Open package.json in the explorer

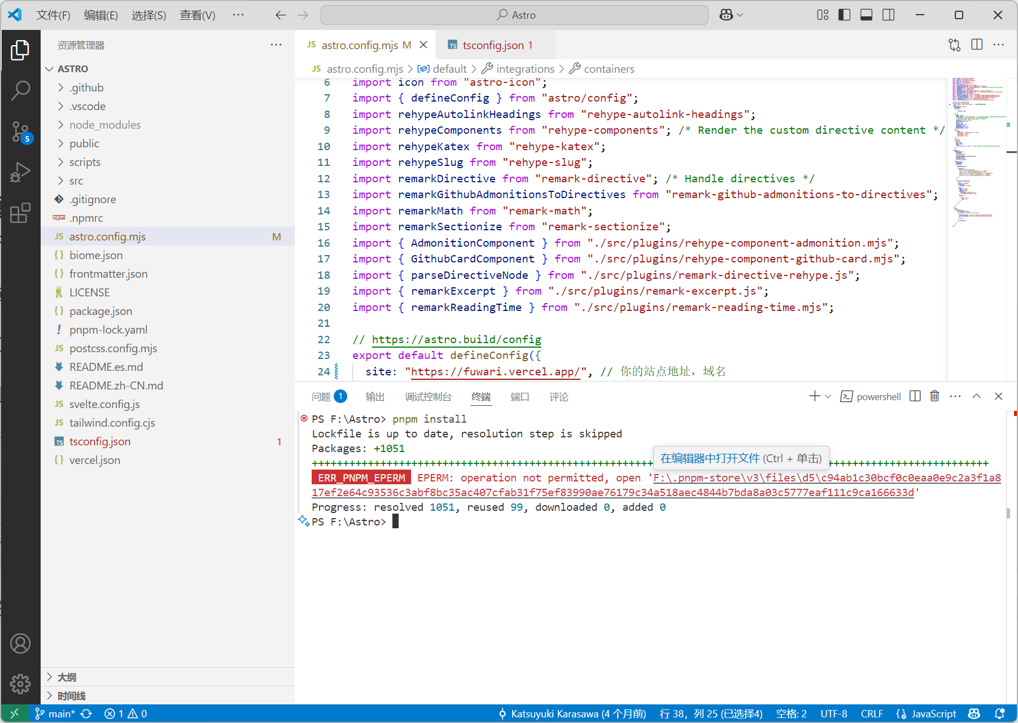pos(168,311)
